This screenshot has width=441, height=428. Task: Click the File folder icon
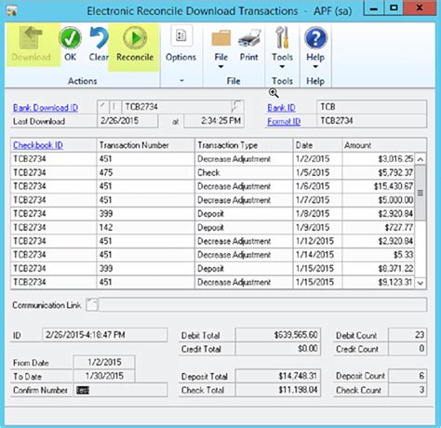[221, 38]
